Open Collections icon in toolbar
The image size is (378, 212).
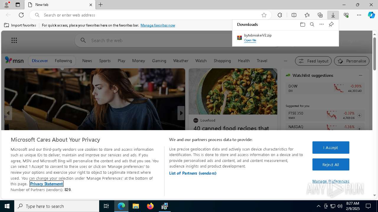[x=320, y=15]
